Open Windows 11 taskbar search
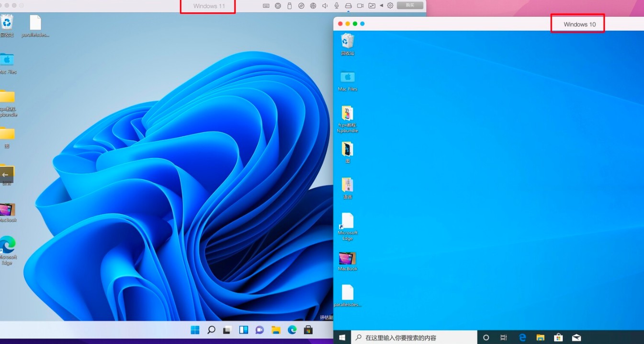Image resolution: width=644 pixels, height=344 pixels. [x=211, y=330]
